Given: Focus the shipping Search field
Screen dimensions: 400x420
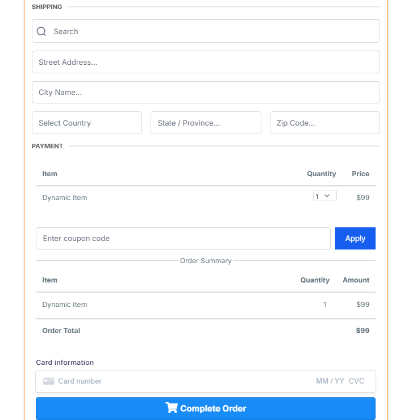Looking at the screenshot, I should click(x=206, y=31).
